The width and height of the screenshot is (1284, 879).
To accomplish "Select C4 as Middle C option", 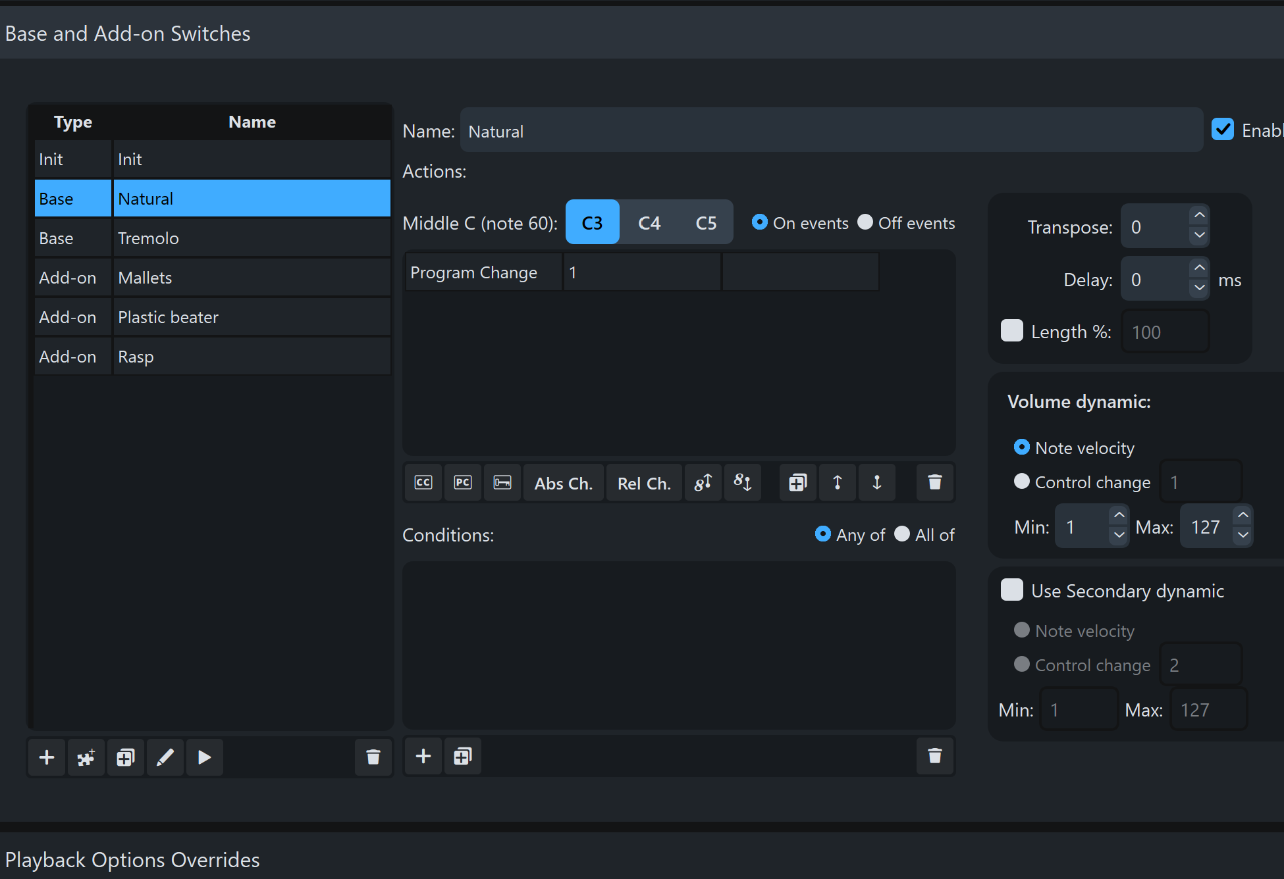I will pyautogui.click(x=649, y=223).
